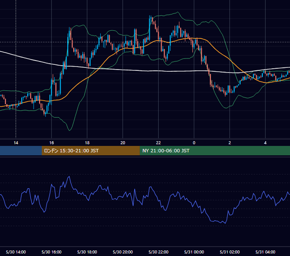
Task: Click the '22' hour label on the price chart axis
Action: coord(158,143)
